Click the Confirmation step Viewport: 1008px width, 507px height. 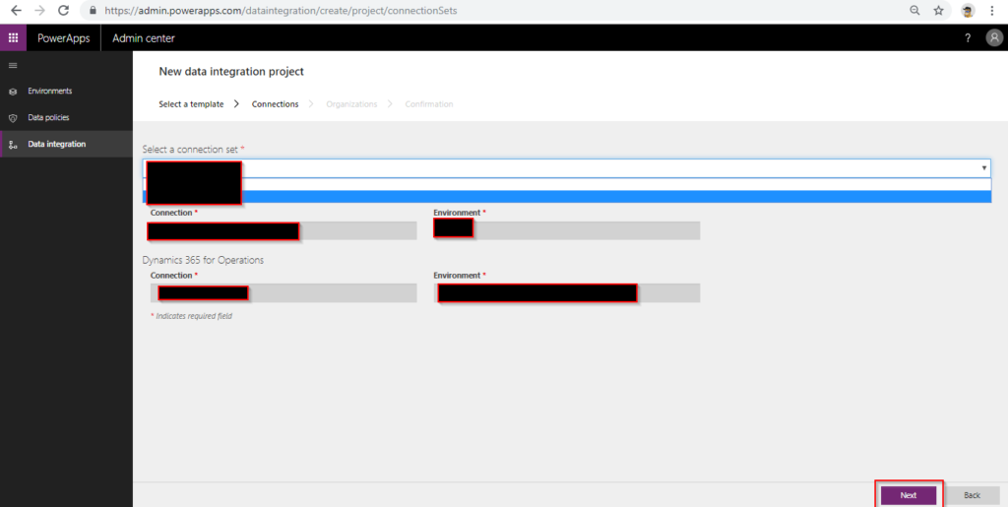[429, 104]
